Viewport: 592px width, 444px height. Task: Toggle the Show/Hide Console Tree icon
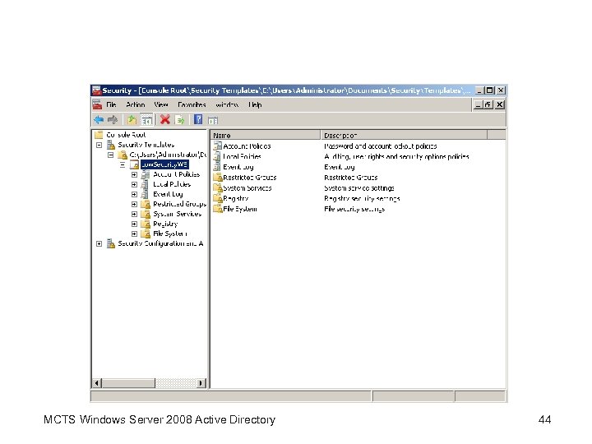pos(146,120)
